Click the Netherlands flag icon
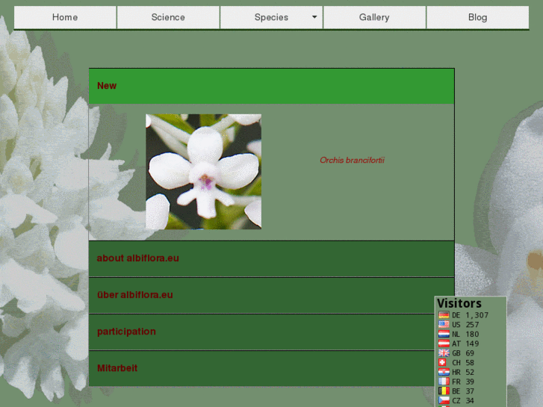543x407 pixels. point(444,334)
